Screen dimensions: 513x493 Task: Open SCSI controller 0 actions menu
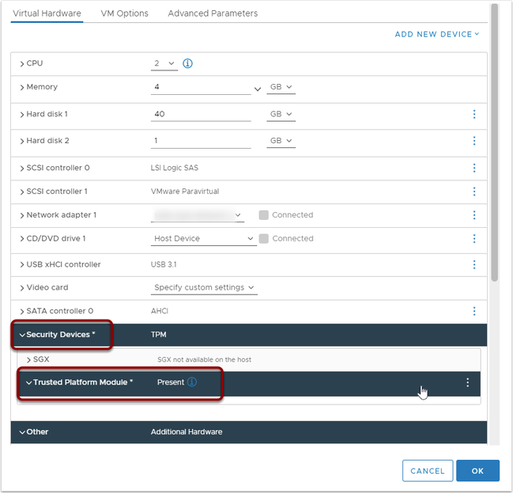[474, 168]
